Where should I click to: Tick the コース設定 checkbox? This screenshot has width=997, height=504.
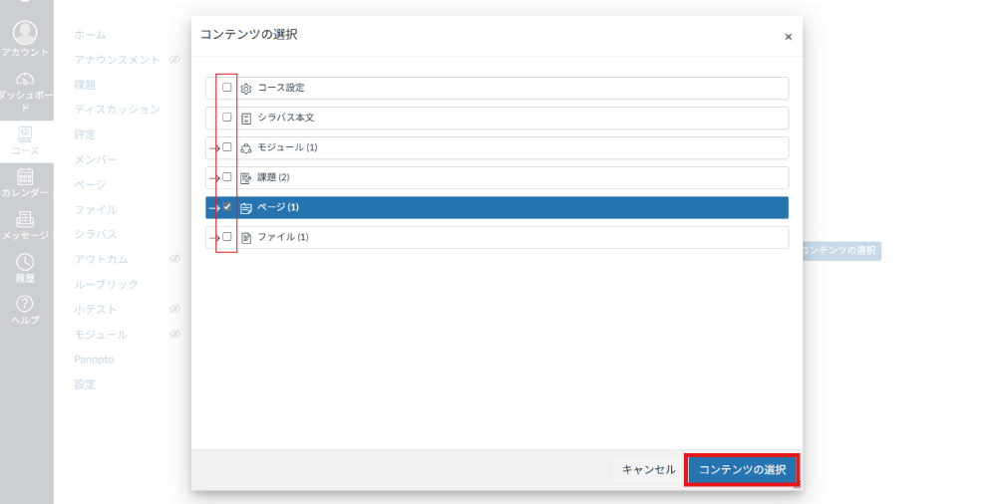tap(227, 87)
